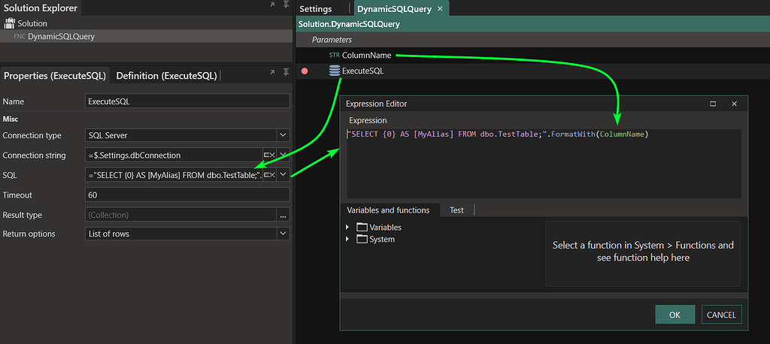Click the Solution icon in Solution Explorer
The width and height of the screenshot is (770, 344).
pos(10,23)
